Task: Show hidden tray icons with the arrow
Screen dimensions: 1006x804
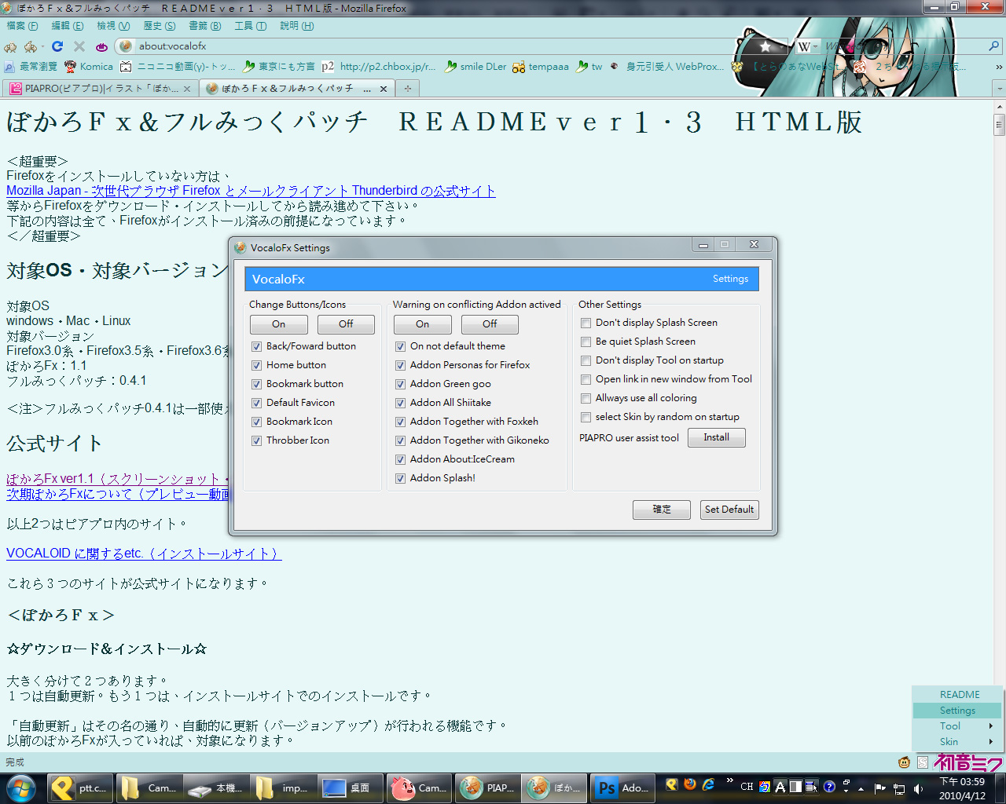Action: 861,788
